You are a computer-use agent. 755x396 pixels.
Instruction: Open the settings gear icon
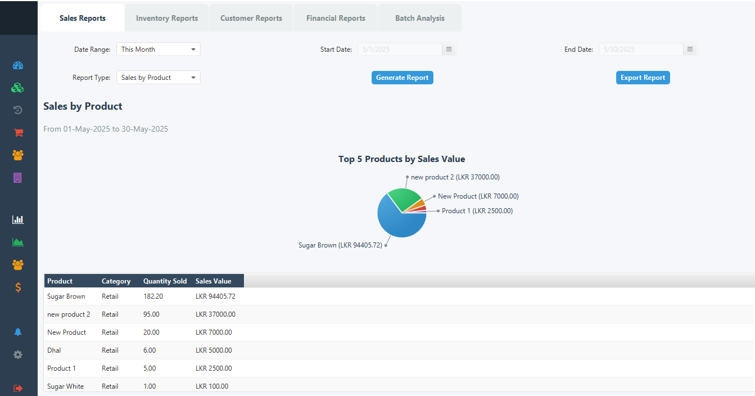pos(18,354)
